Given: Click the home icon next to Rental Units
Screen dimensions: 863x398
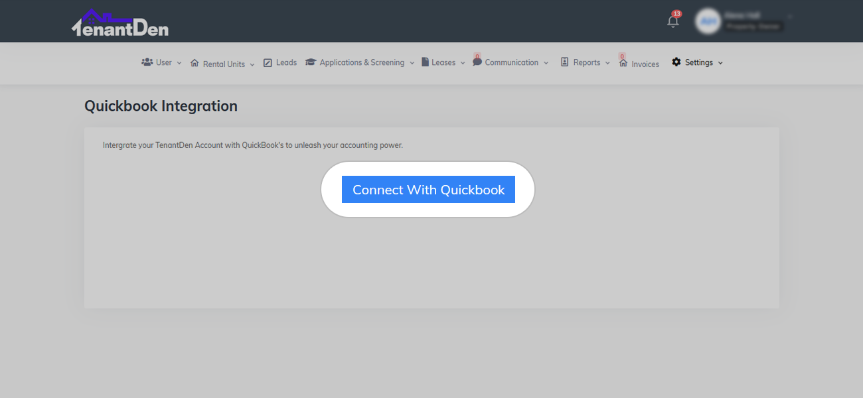Looking at the screenshot, I should pos(194,62).
